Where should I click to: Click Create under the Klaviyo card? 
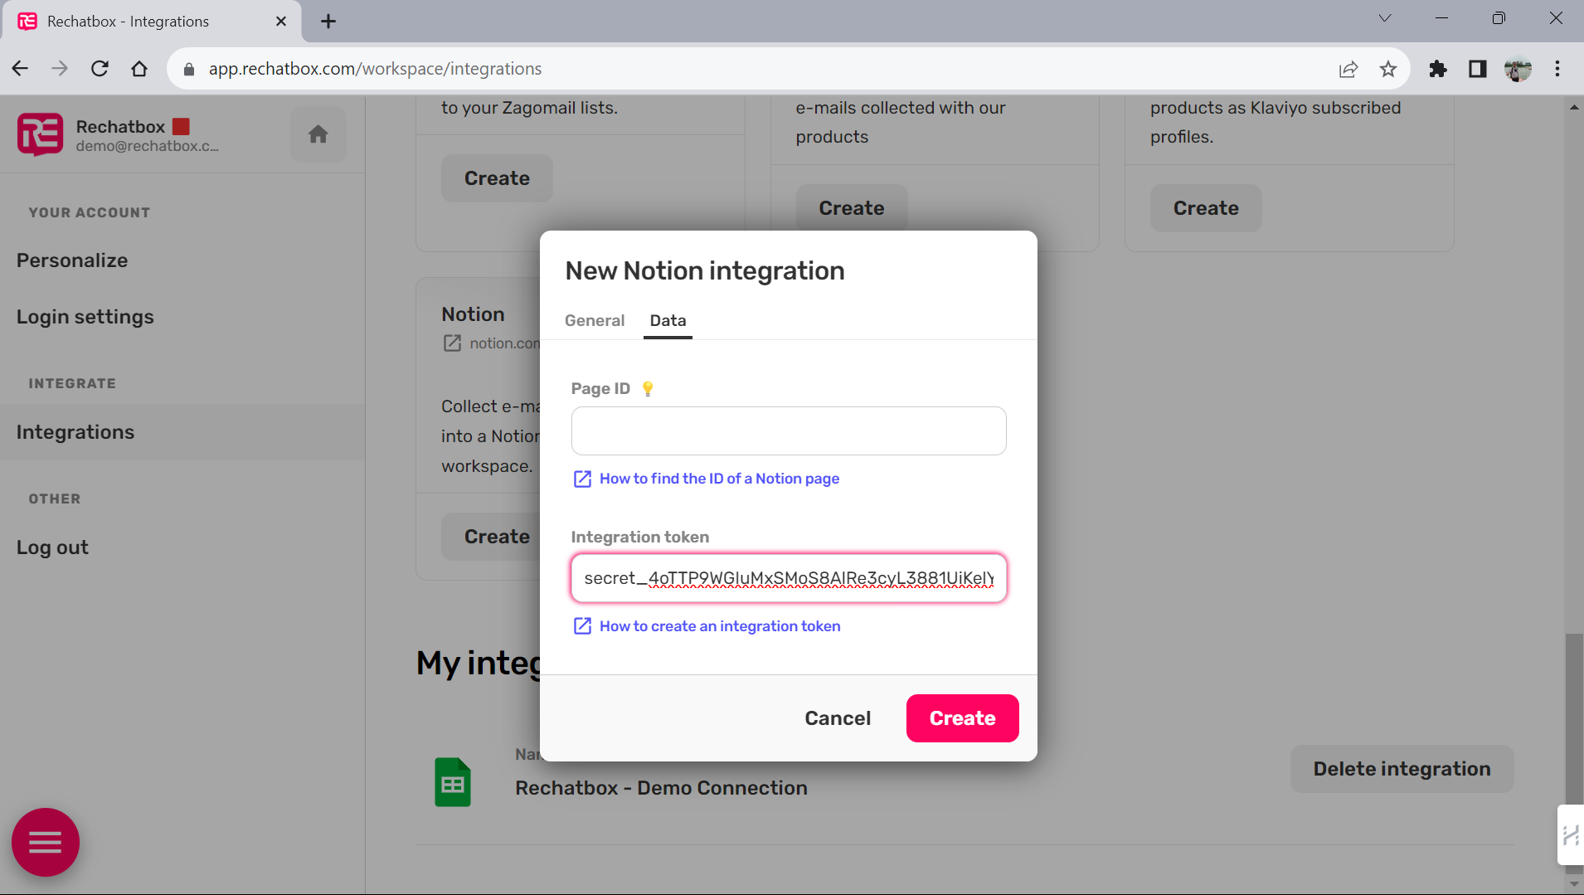(x=1206, y=208)
